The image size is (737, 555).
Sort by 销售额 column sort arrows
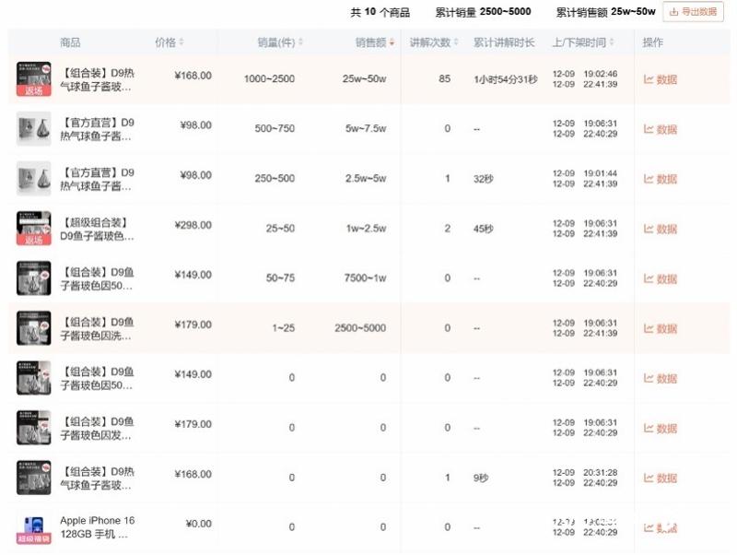coord(392,42)
